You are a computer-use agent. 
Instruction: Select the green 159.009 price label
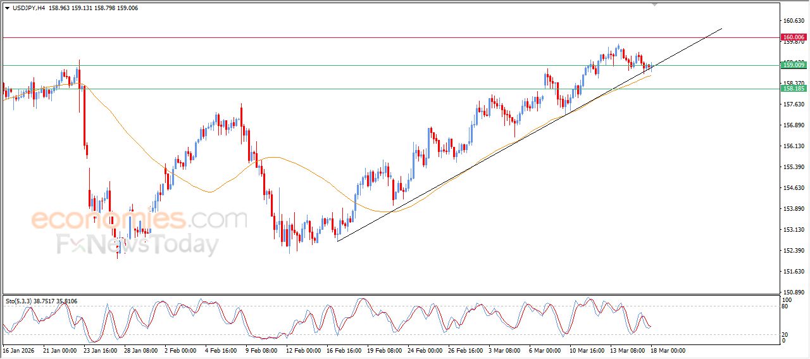tap(794, 65)
